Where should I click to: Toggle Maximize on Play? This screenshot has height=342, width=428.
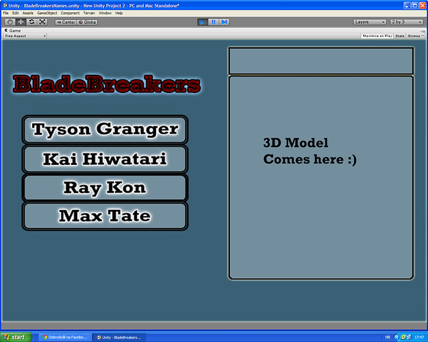(377, 36)
